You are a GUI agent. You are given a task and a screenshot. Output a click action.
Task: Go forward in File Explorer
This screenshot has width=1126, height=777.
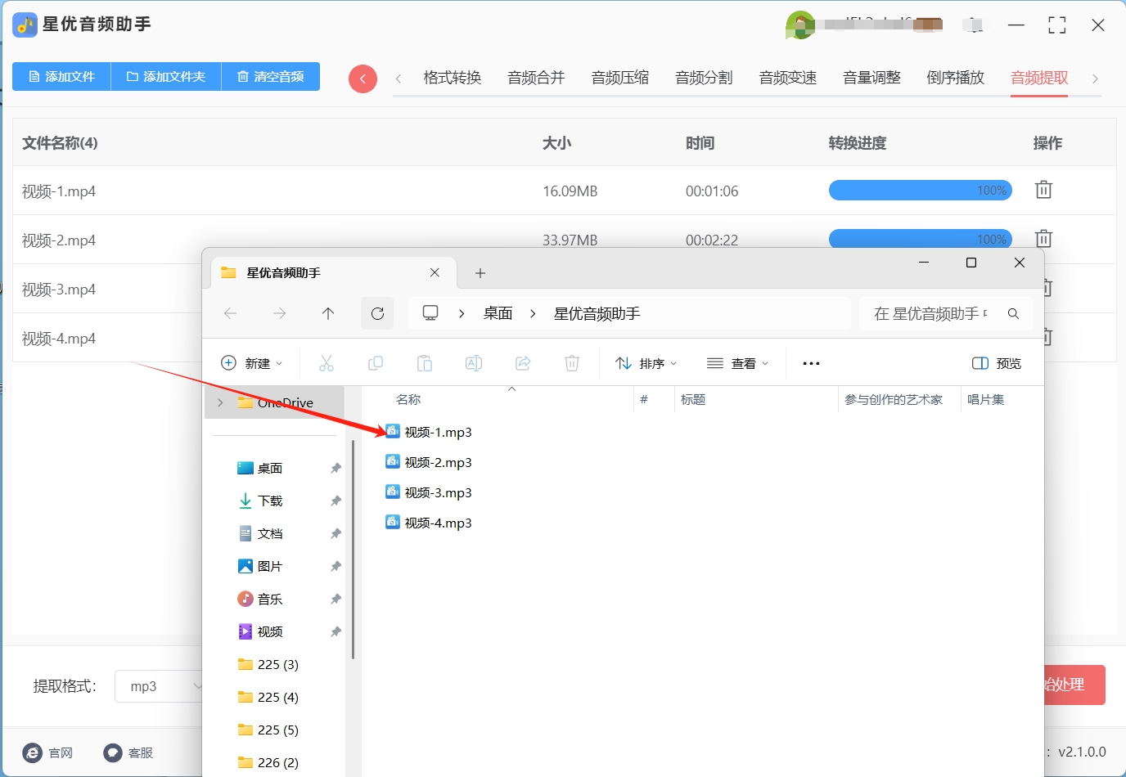tap(280, 313)
